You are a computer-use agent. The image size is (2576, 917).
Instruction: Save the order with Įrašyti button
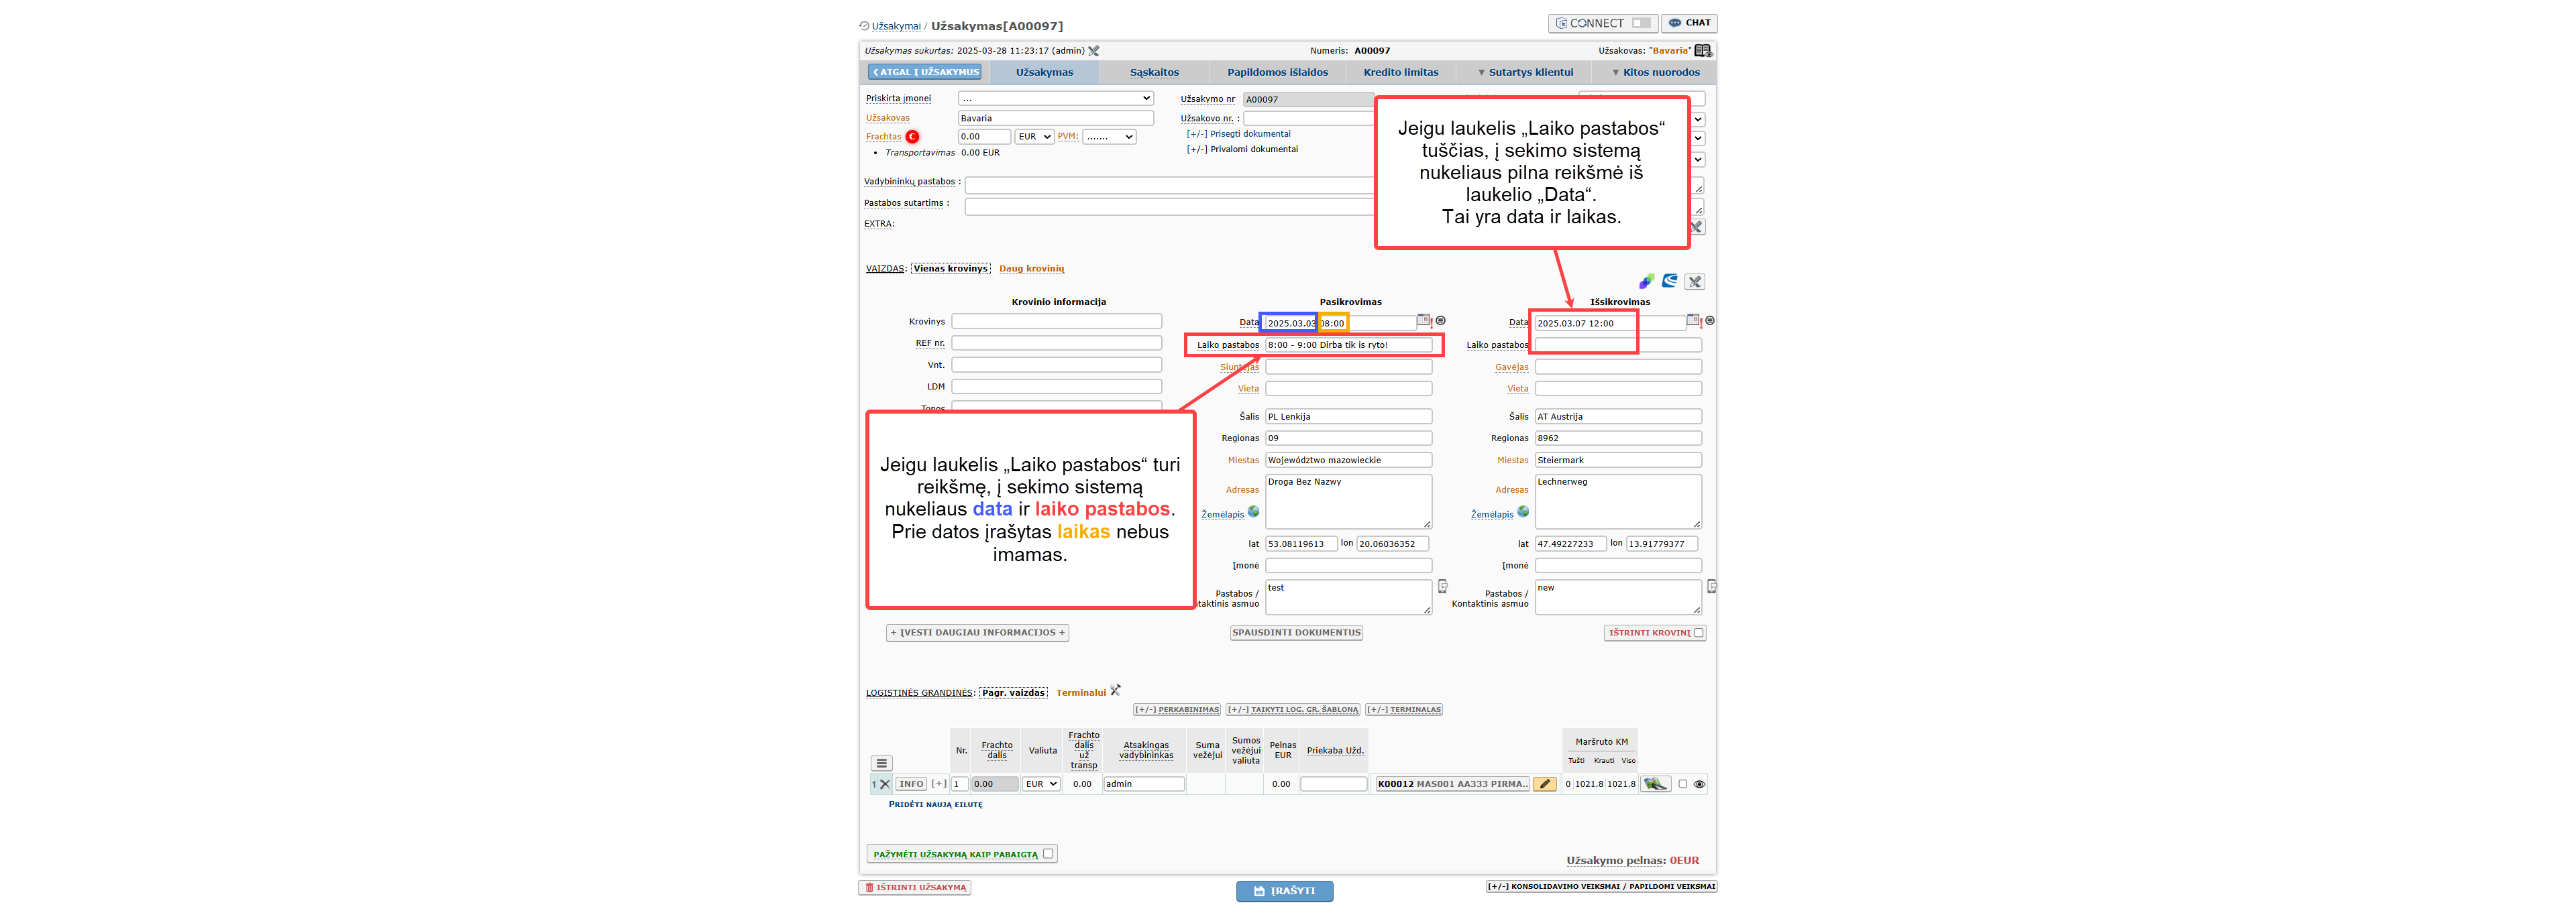[1284, 892]
